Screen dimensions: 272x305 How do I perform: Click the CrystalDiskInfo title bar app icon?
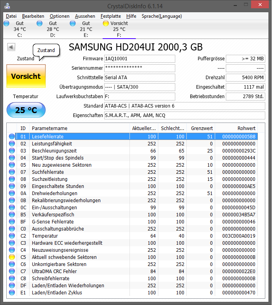(7, 6)
